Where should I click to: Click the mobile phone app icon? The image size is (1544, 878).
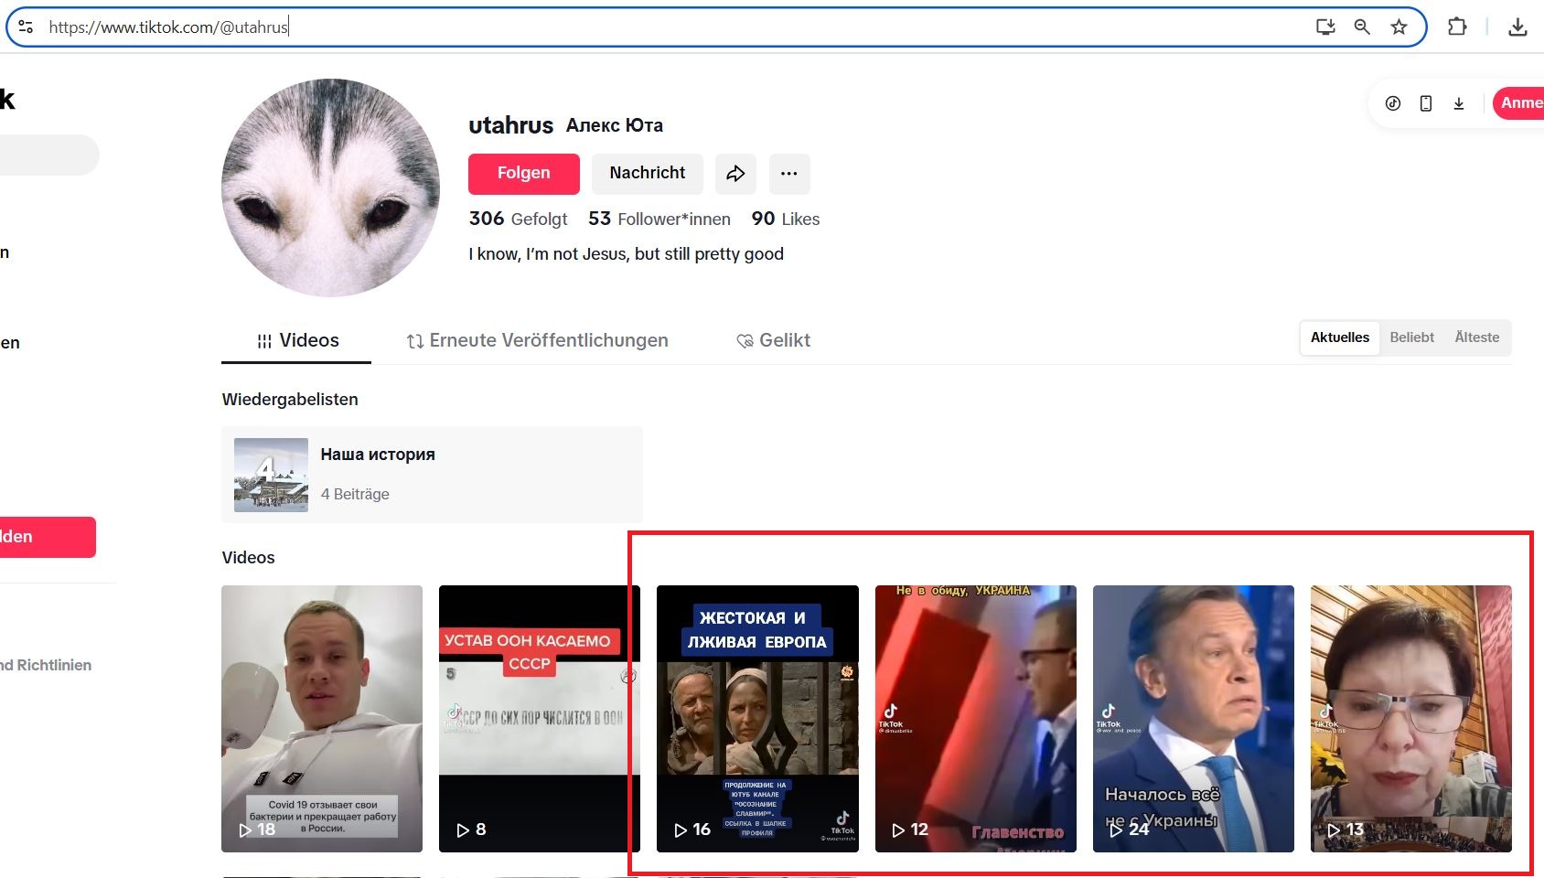(x=1426, y=103)
